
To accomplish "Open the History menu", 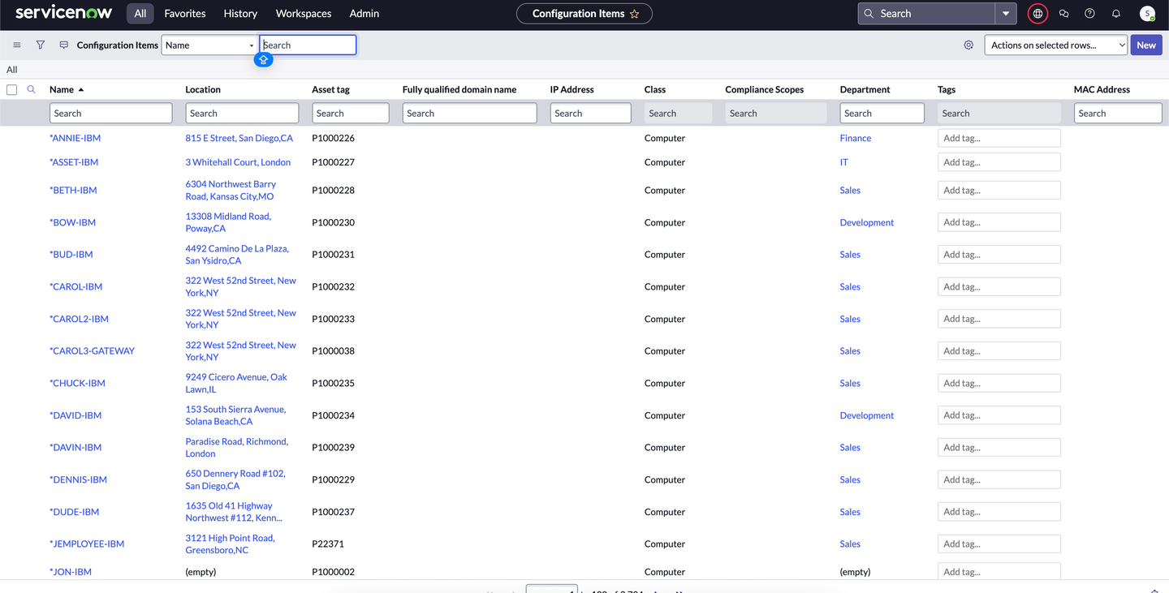I will [240, 14].
